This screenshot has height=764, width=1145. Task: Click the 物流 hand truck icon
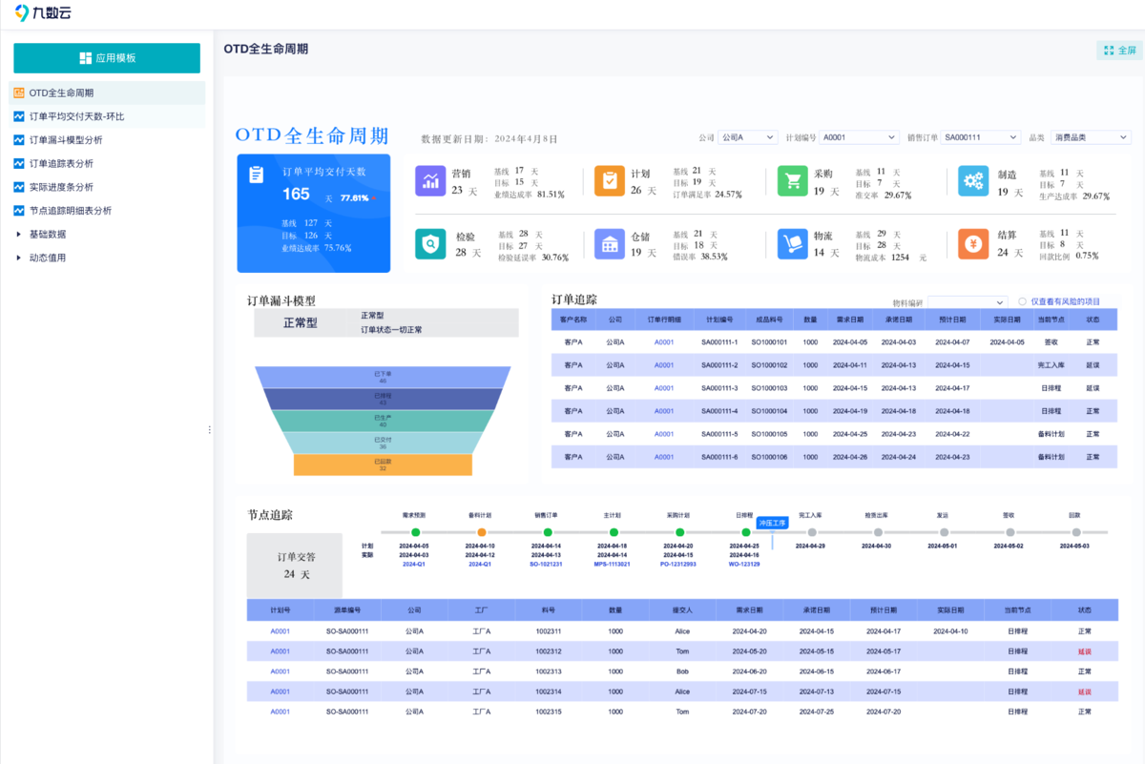tap(792, 244)
